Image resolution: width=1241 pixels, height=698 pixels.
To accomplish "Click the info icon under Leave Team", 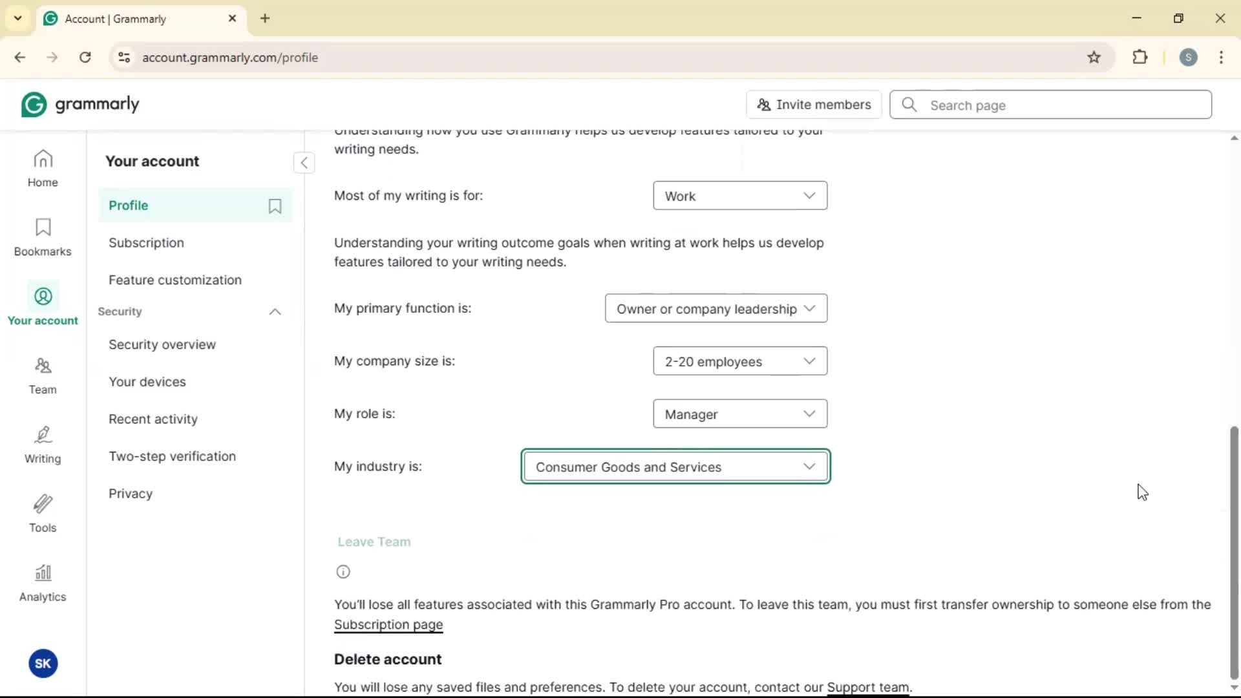I will point(343,572).
